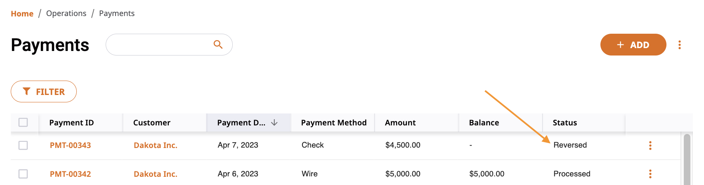Image resolution: width=704 pixels, height=185 pixels.
Task: Check the box for payment PMT-00343
Action: click(23, 145)
